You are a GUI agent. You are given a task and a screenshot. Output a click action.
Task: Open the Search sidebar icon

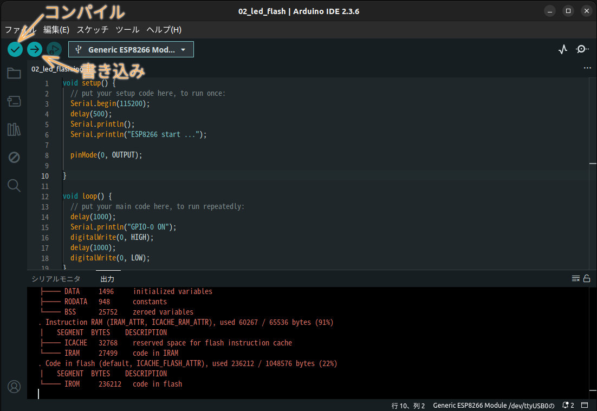tap(14, 186)
